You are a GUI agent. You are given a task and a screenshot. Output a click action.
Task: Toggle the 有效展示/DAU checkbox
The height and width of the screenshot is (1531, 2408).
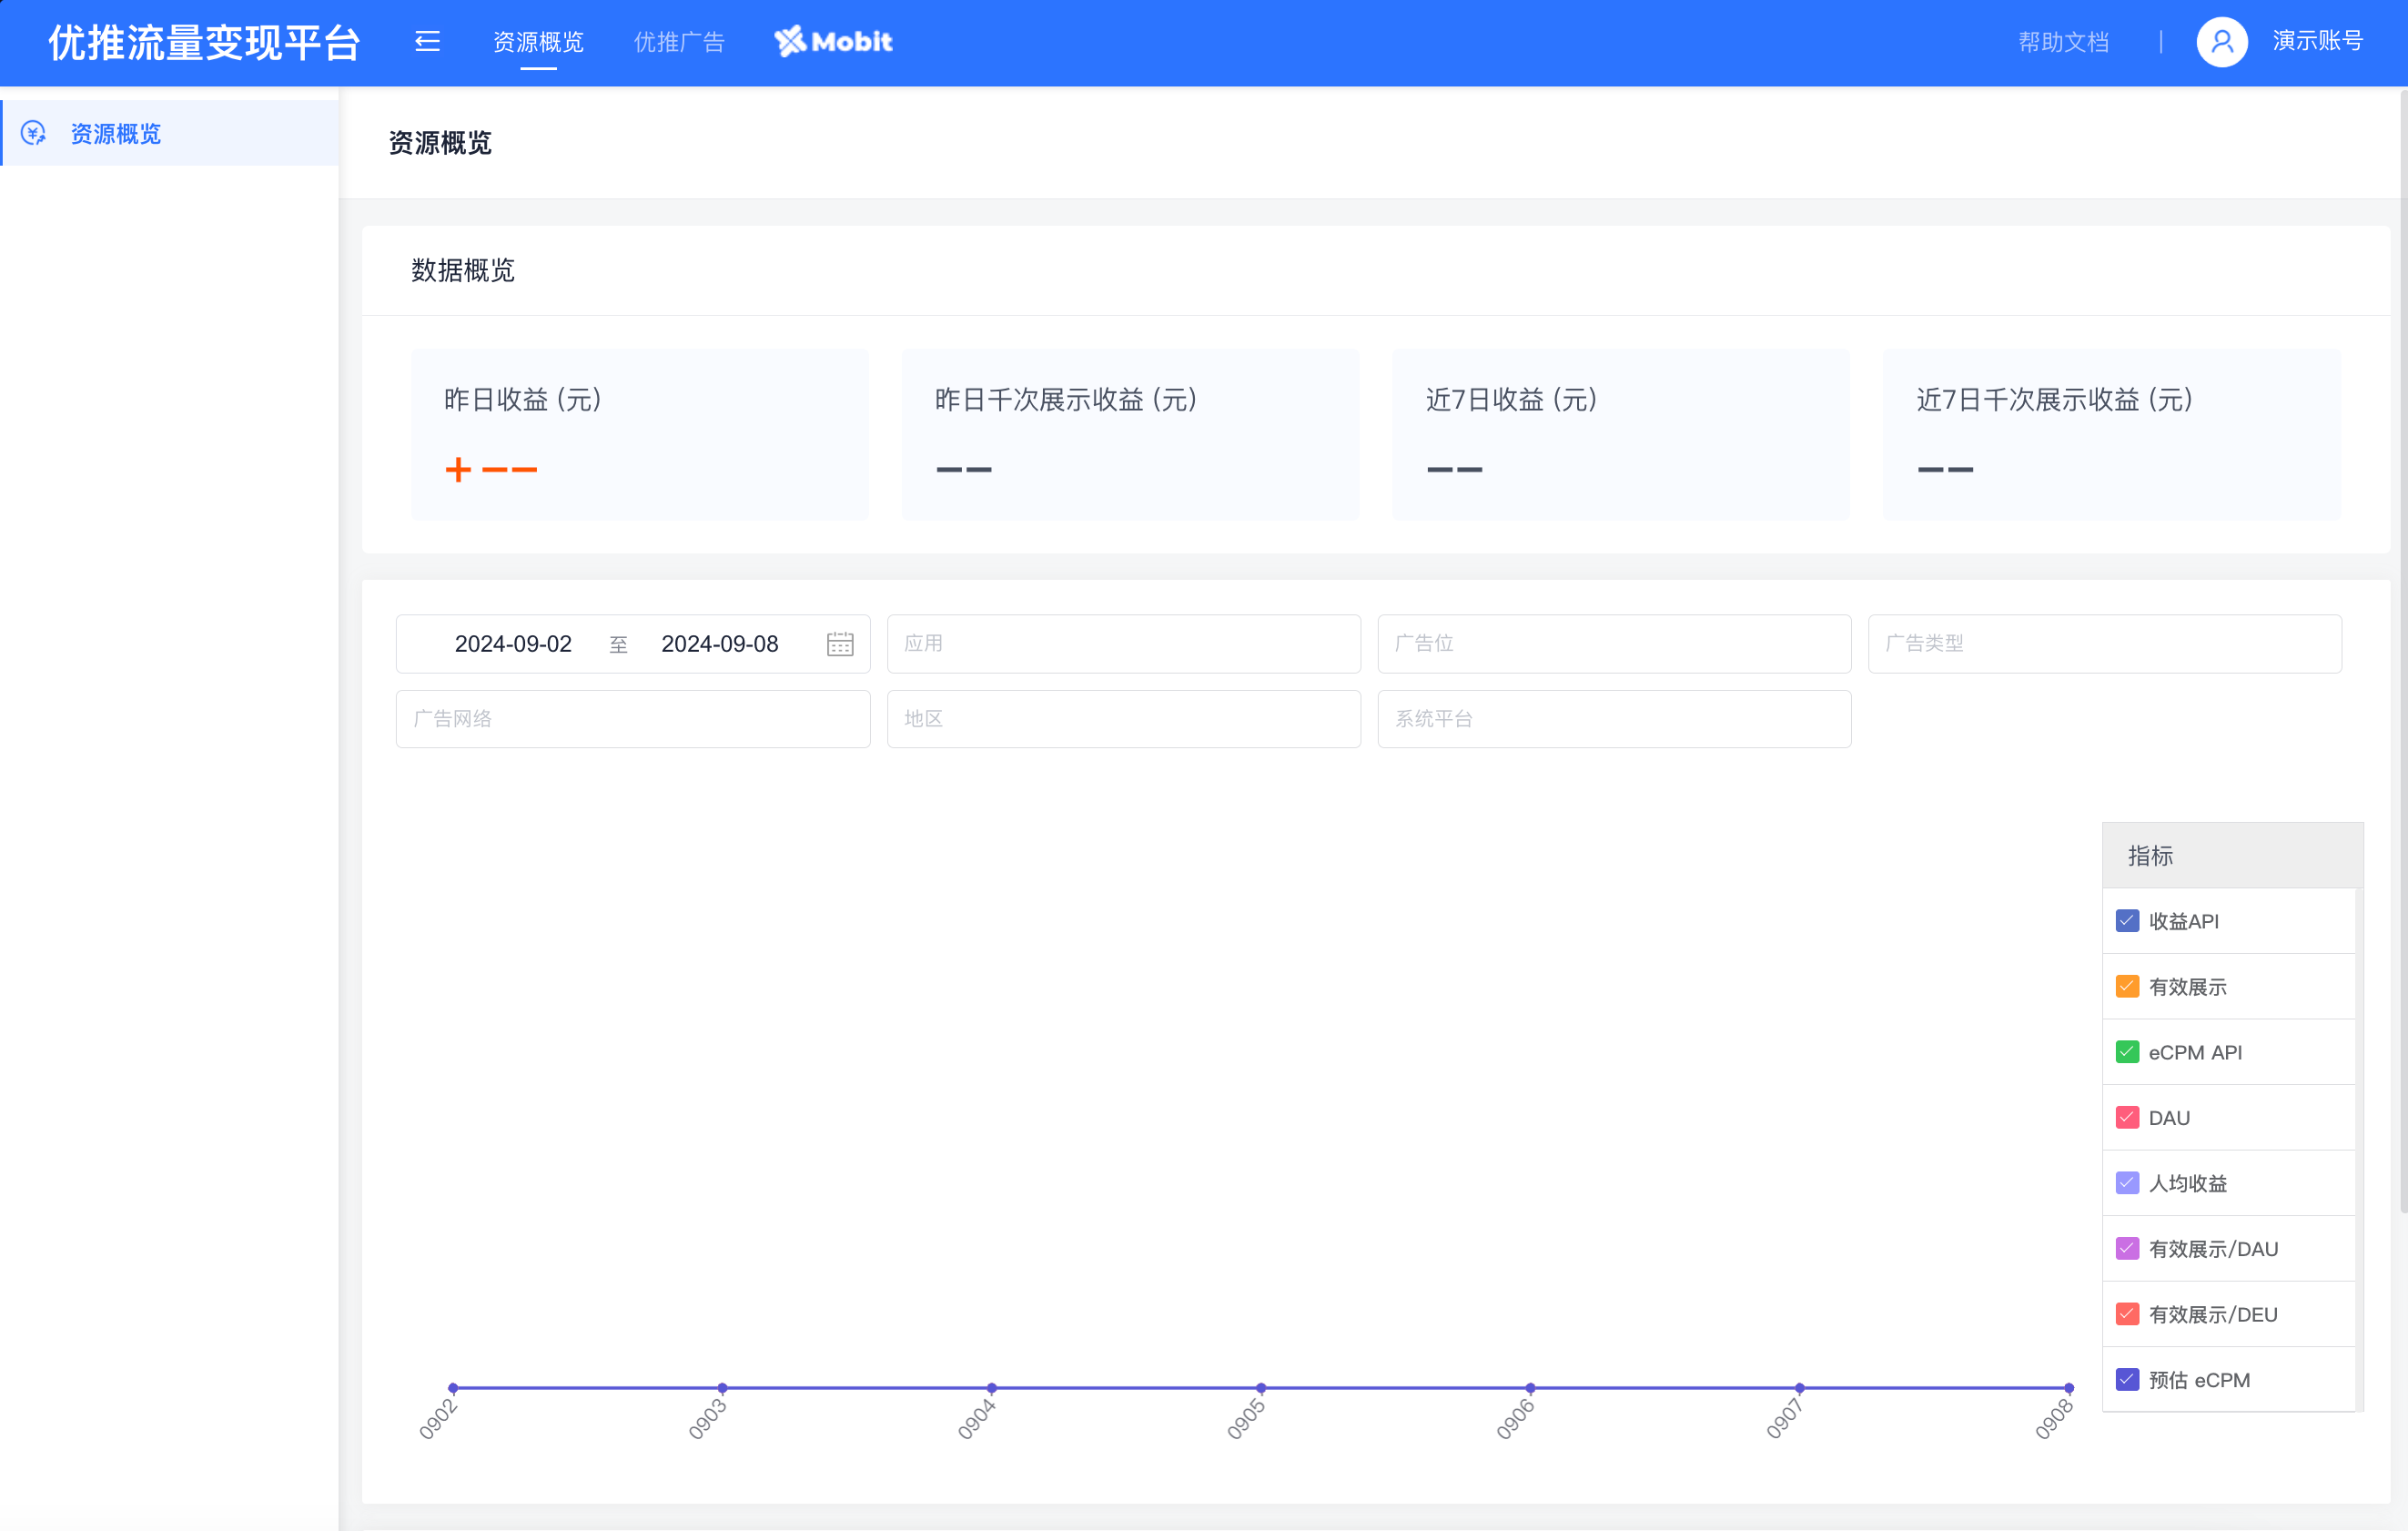coord(2127,1248)
